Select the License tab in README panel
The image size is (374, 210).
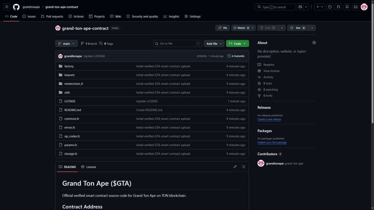point(89,167)
